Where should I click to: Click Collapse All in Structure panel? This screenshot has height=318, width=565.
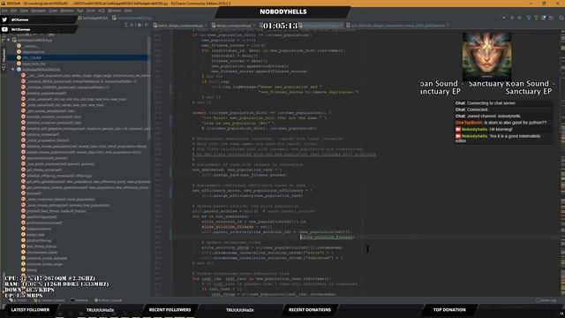click(x=132, y=26)
